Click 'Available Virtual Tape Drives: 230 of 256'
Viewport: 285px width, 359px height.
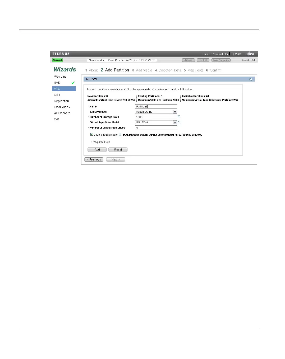[x=111, y=100]
